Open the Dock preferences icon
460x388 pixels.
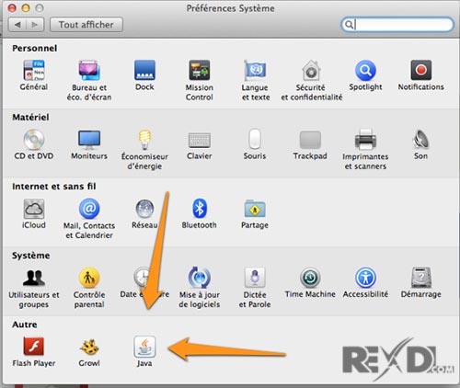[x=144, y=70]
